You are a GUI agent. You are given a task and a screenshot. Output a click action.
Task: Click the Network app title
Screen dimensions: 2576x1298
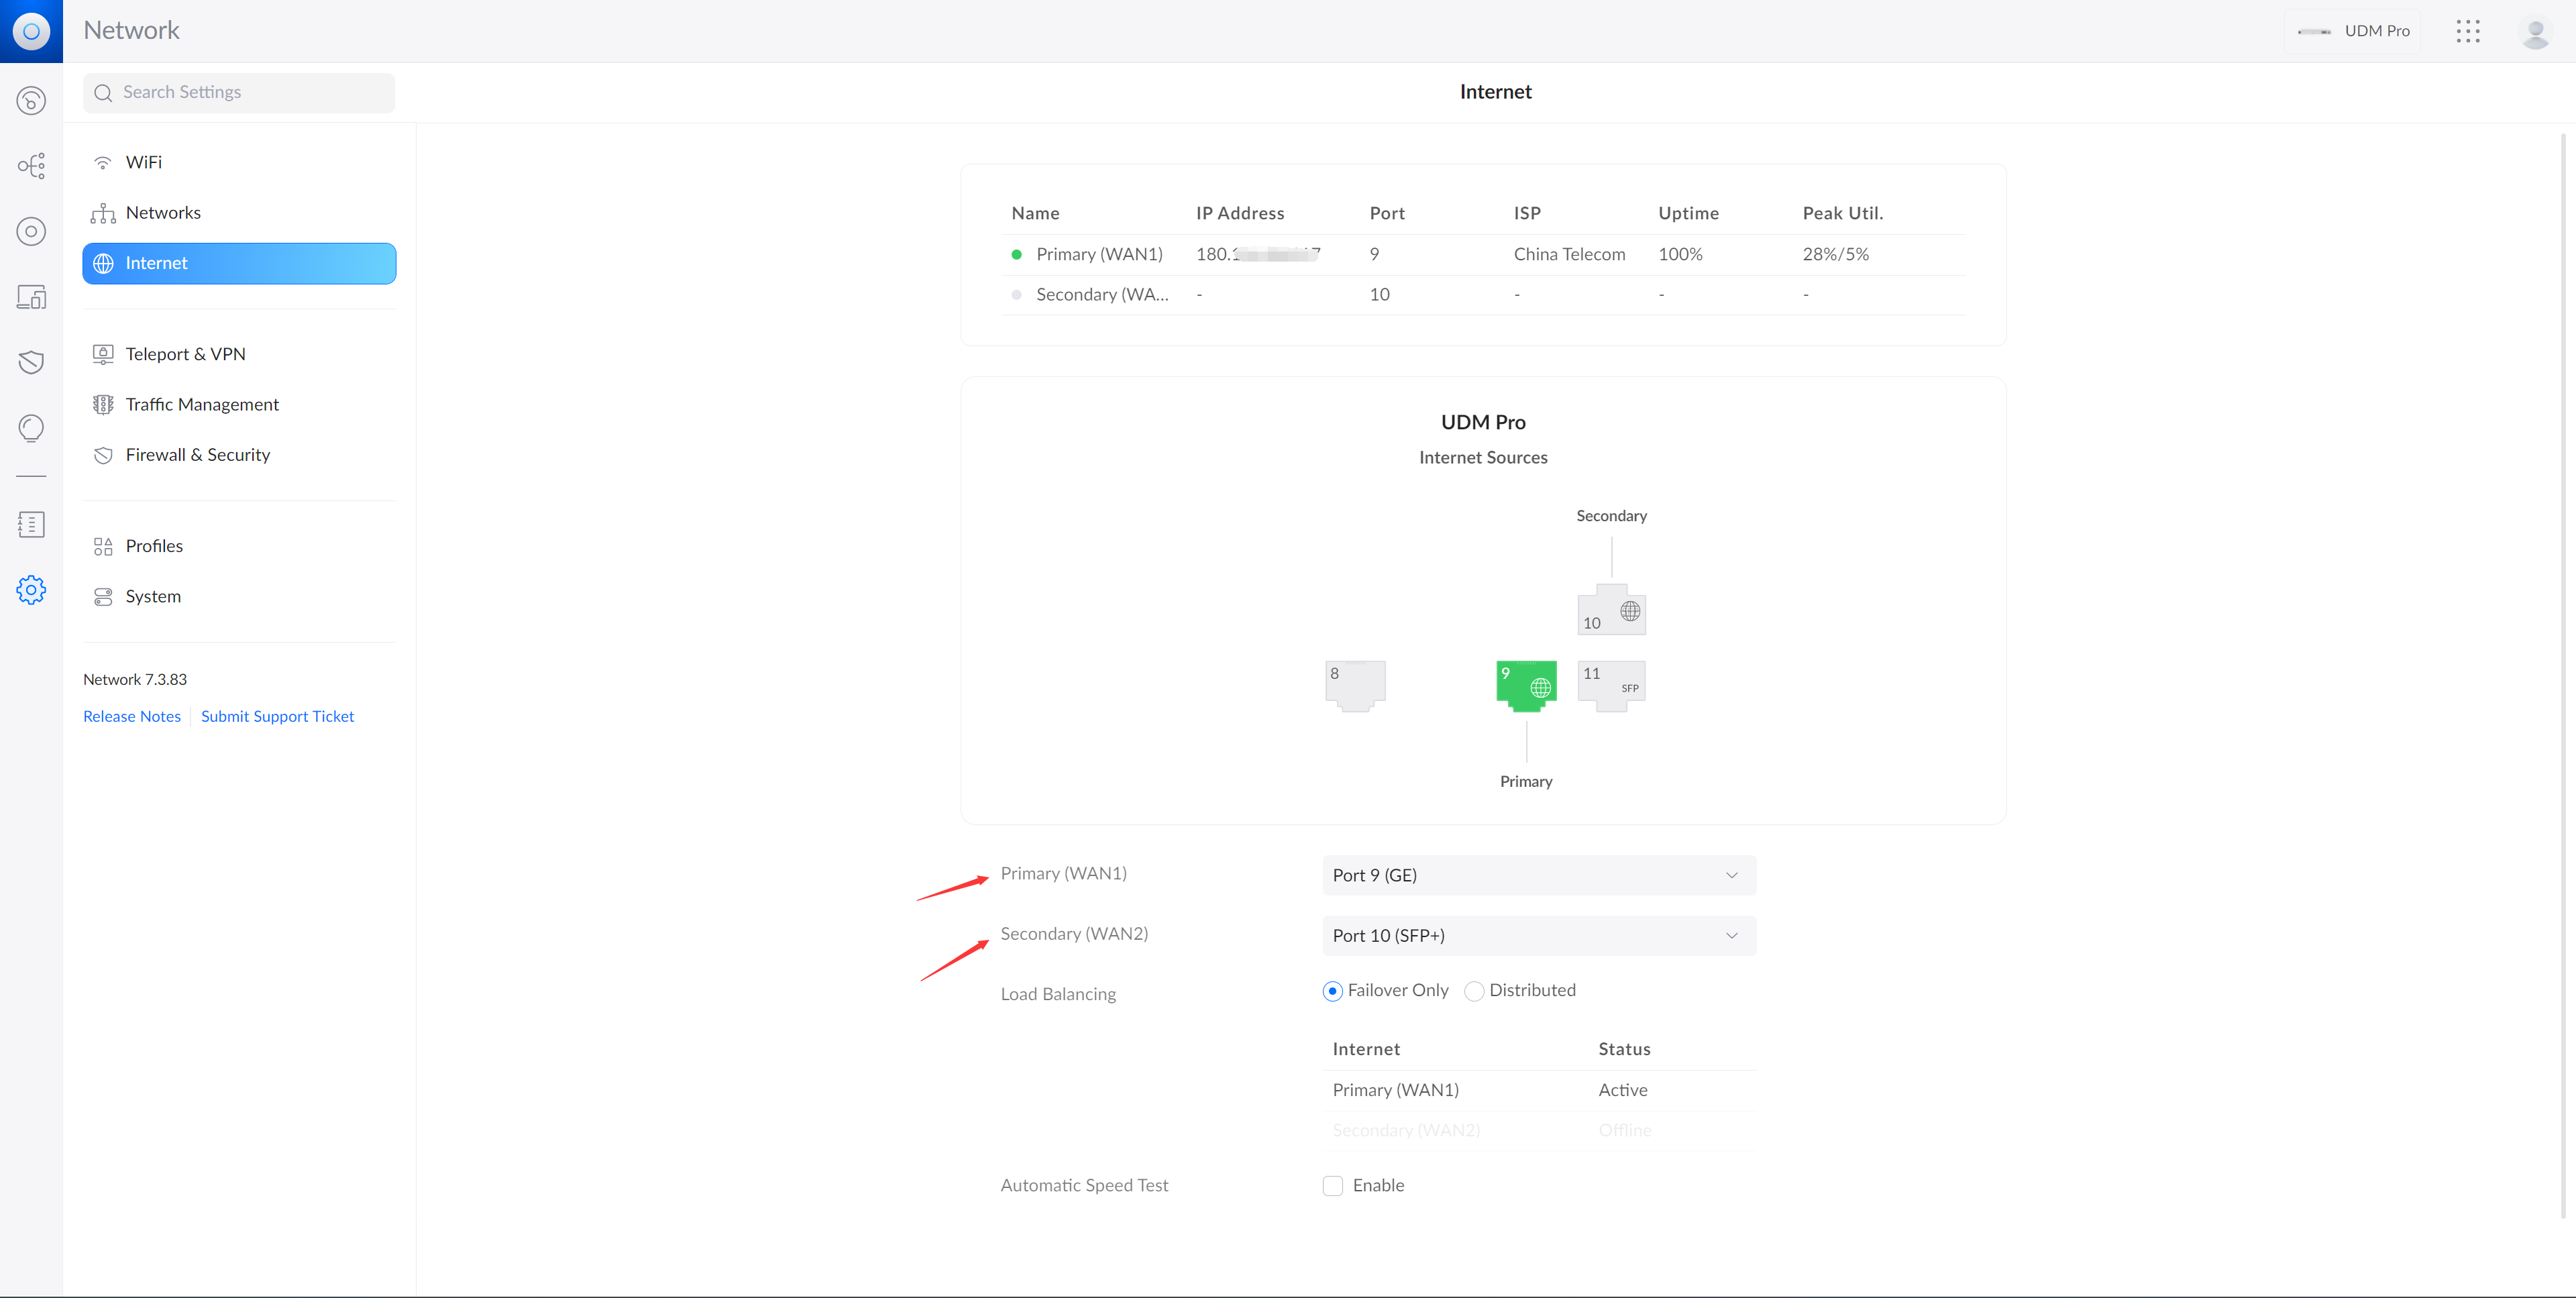131,31
